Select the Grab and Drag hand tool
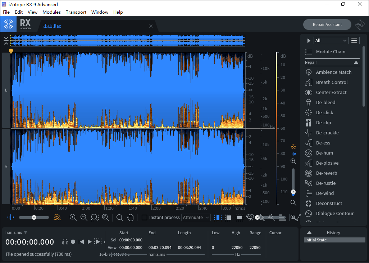369x263 pixels. click(131, 217)
